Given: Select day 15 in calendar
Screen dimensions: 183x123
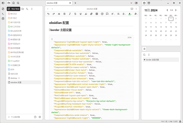Looking at the screenshot, I should pyautogui.click(x=171, y=27).
